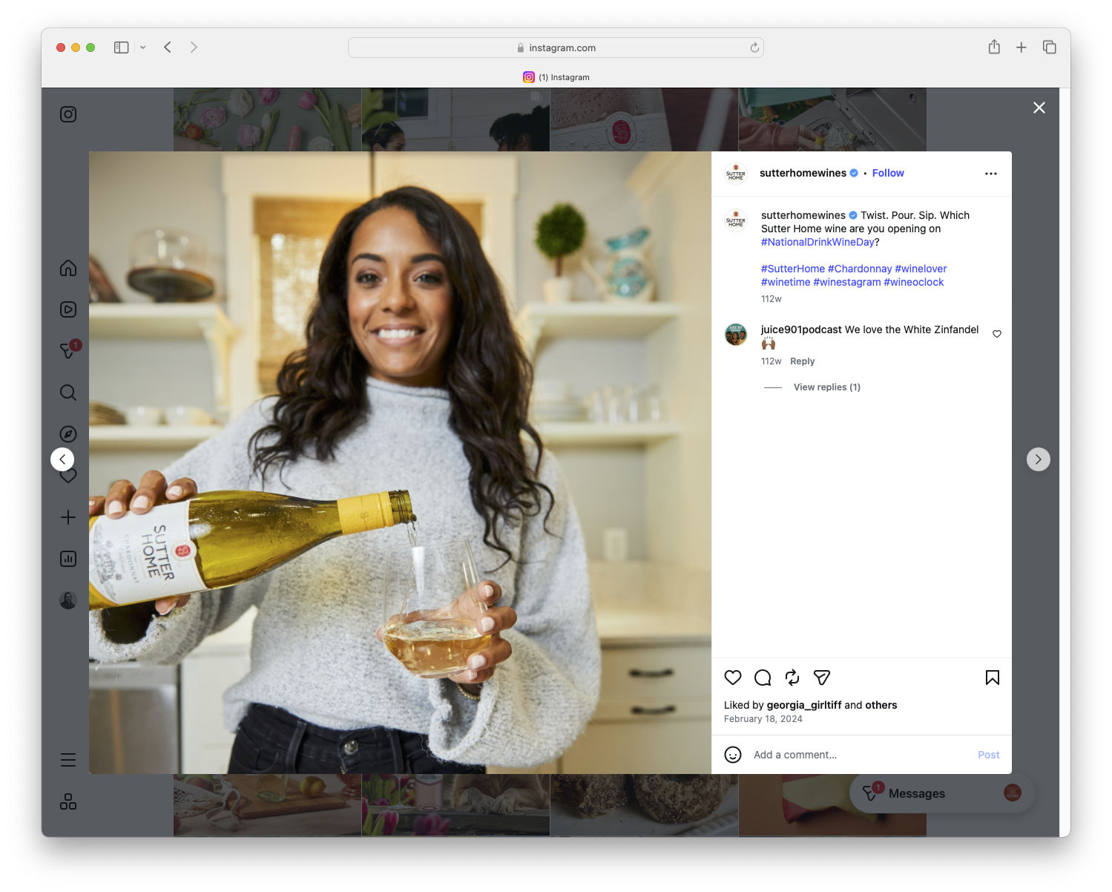Open Messenger with unread badge
This screenshot has width=1112, height=892.
[x=68, y=350]
